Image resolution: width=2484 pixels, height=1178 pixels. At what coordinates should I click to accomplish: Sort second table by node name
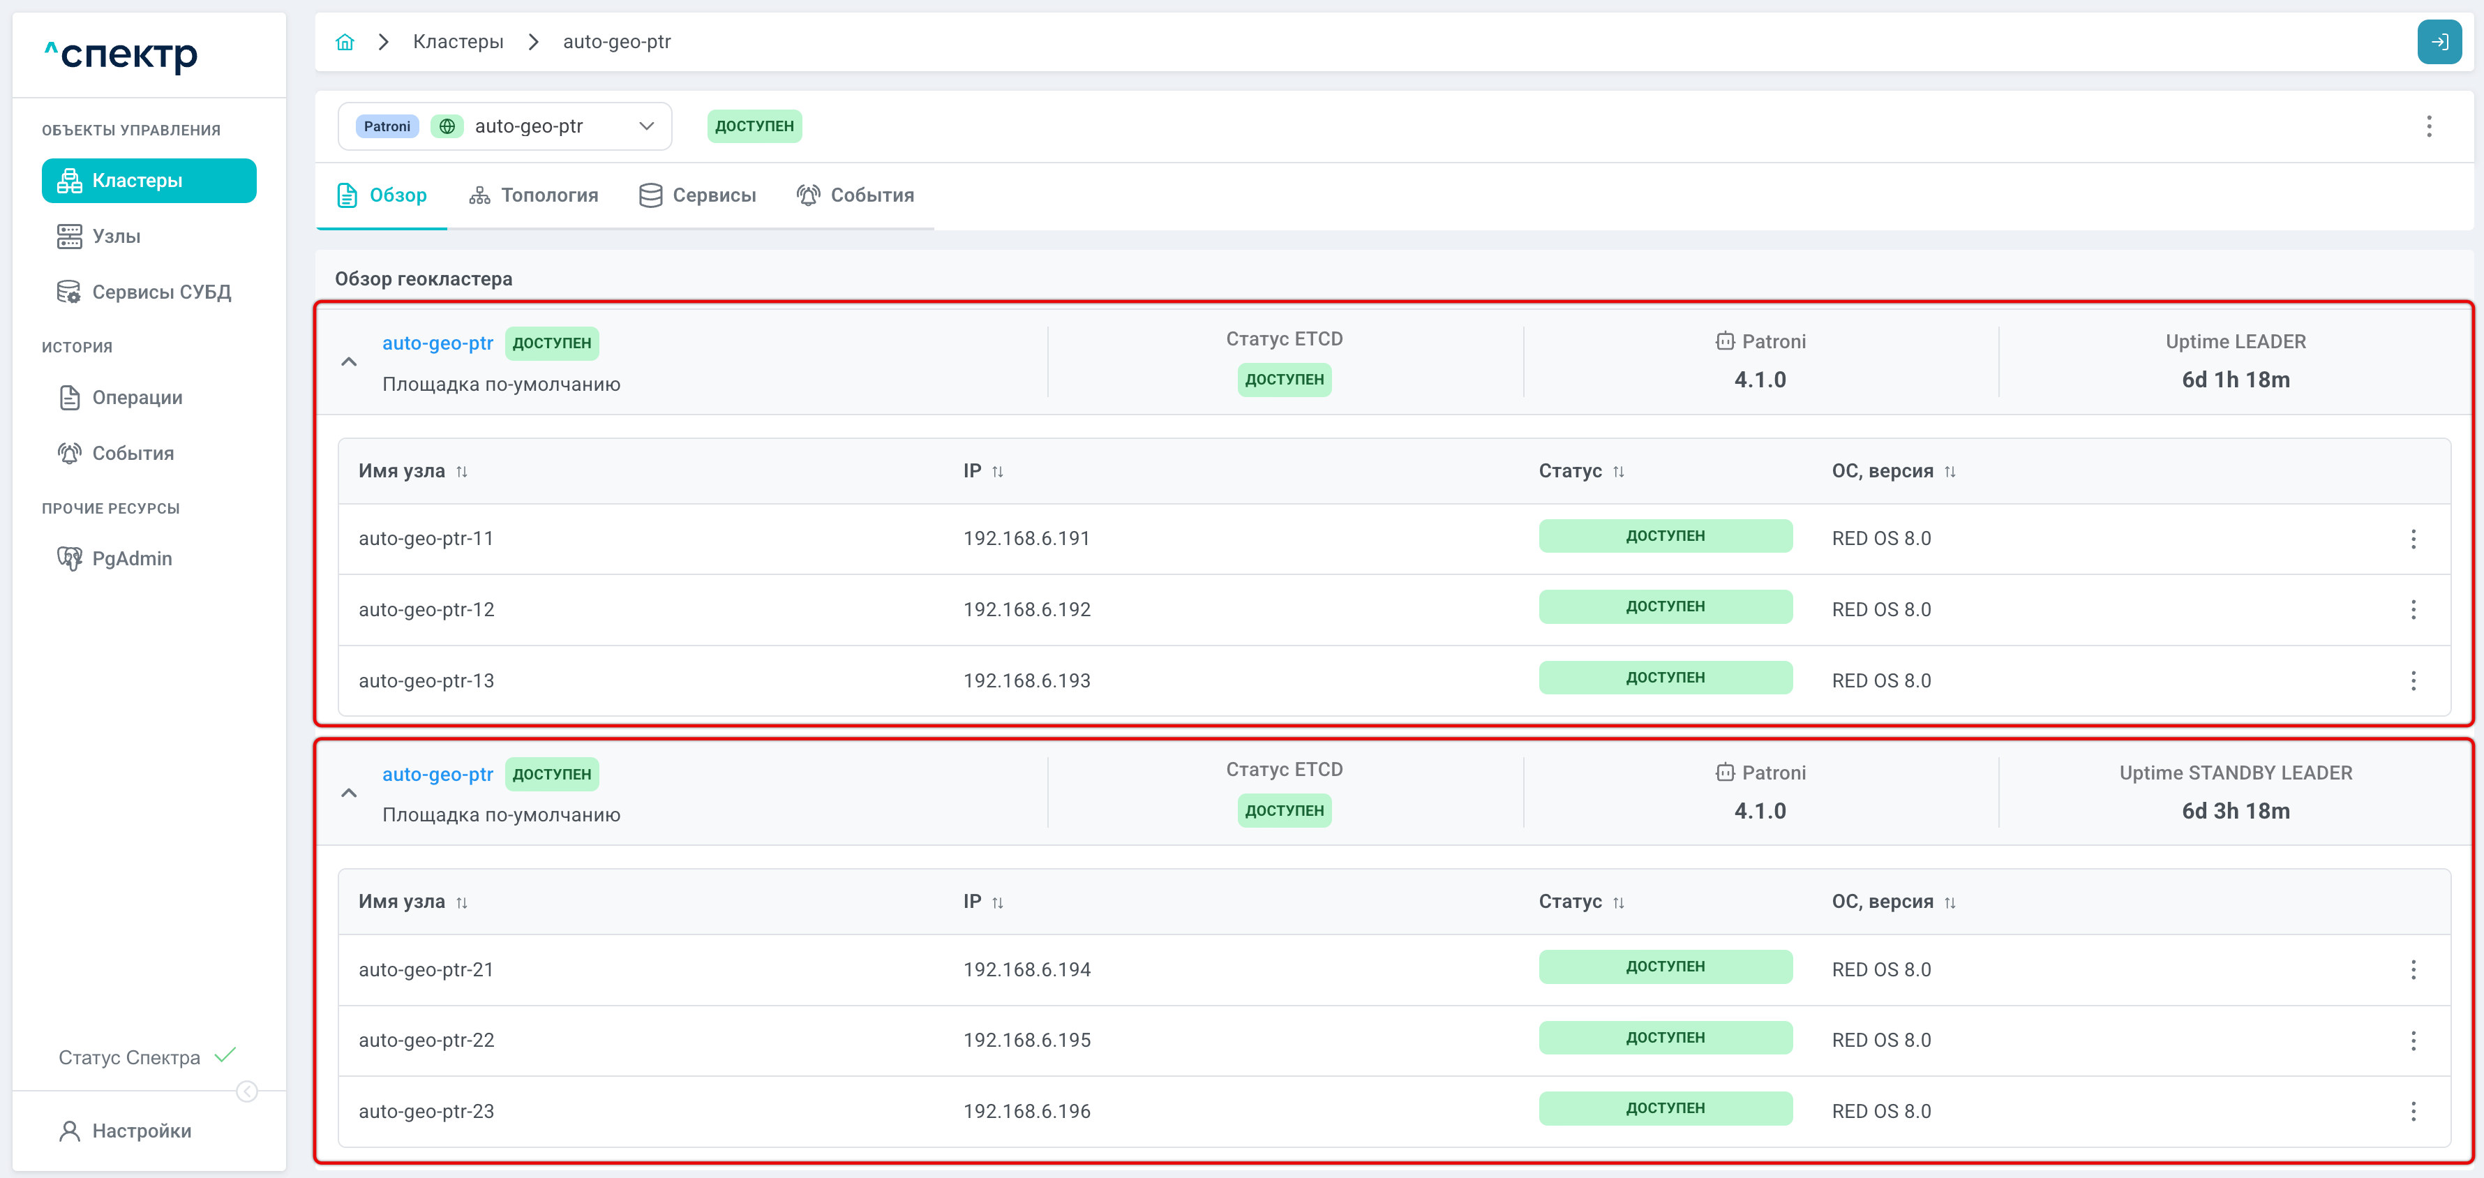coord(462,902)
